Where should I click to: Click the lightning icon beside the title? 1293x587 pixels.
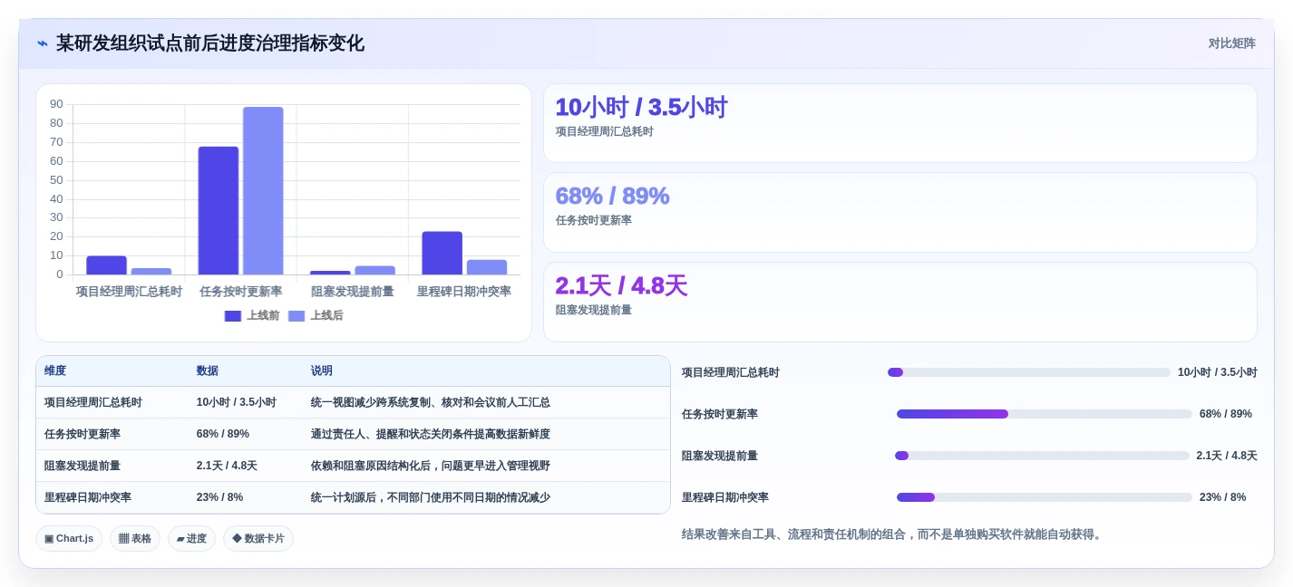(x=43, y=43)
